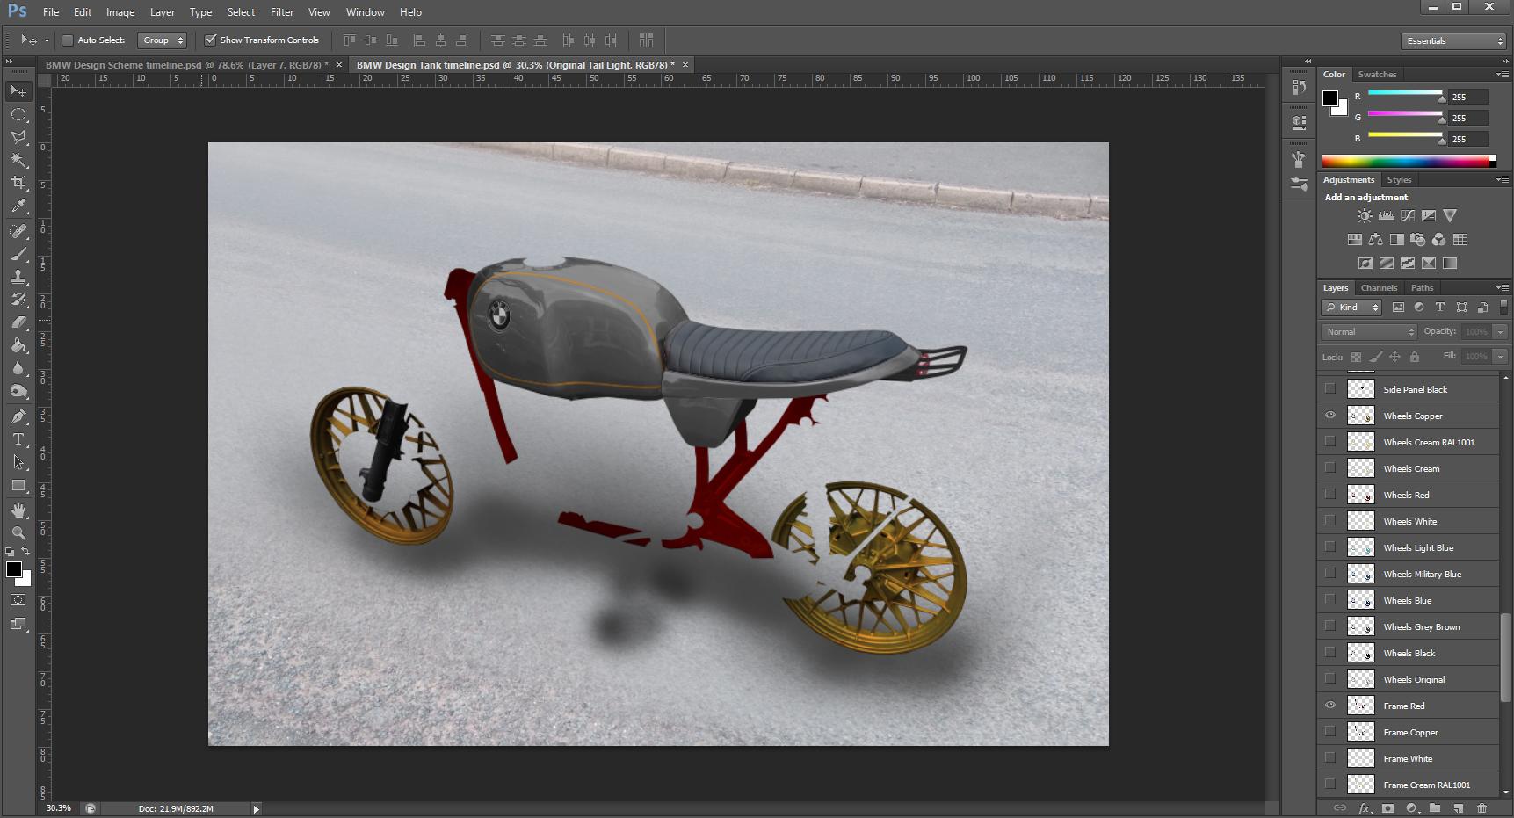Change the screen mode

[18, 624]
